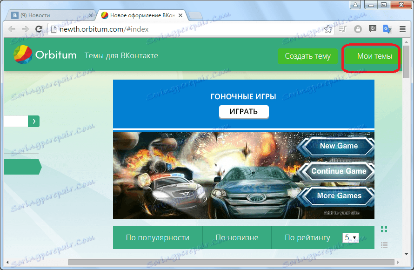Open the Google Translate icon in the toolbar
The height and width of the screenshot is (270, 414).
point(387,29)
